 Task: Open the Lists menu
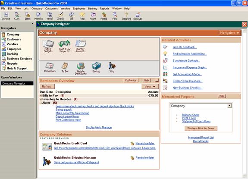(x=26, y=9)
